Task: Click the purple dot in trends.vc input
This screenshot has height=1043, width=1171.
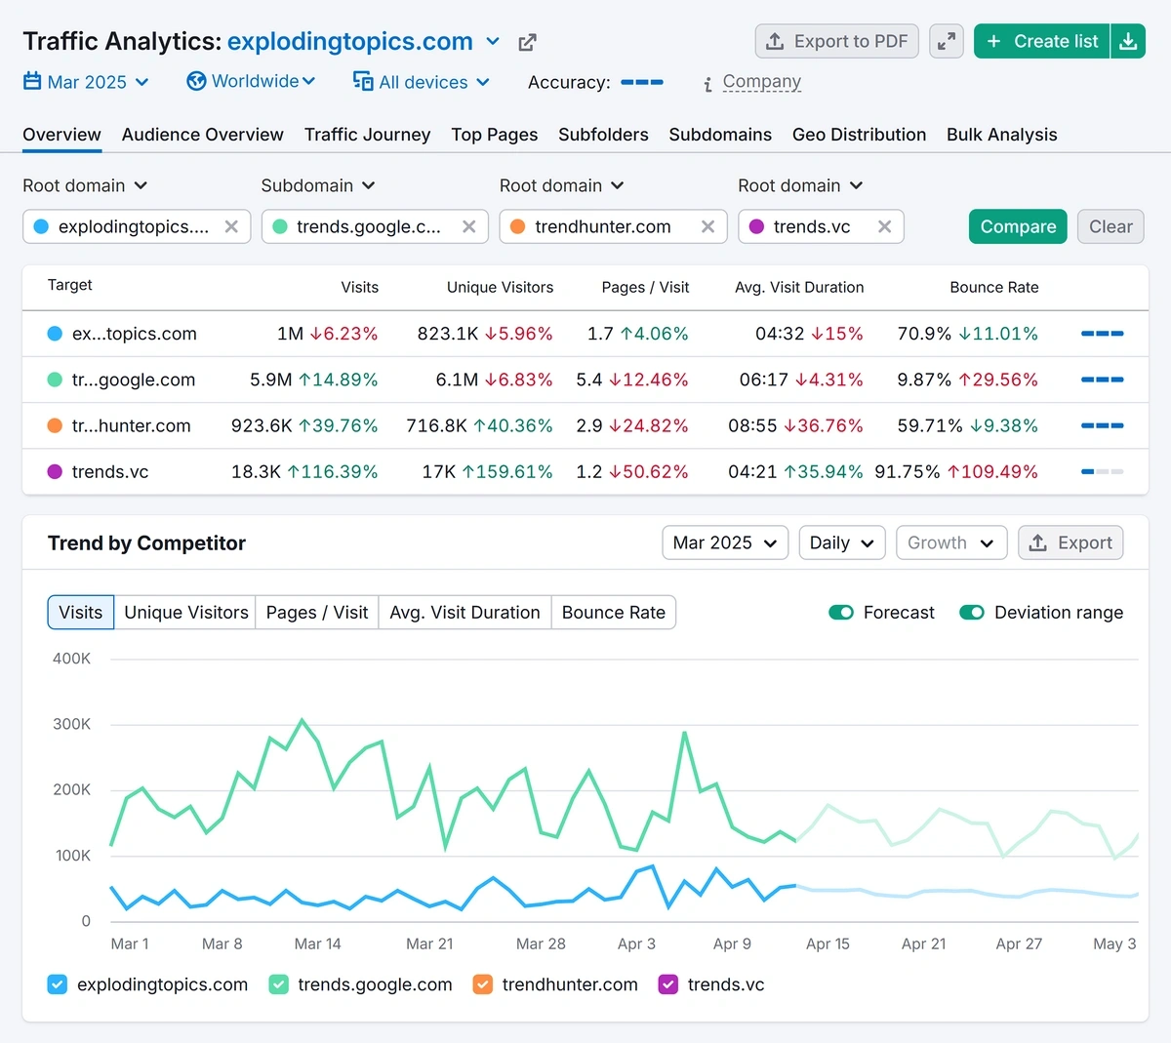Action: click(756, 226)
